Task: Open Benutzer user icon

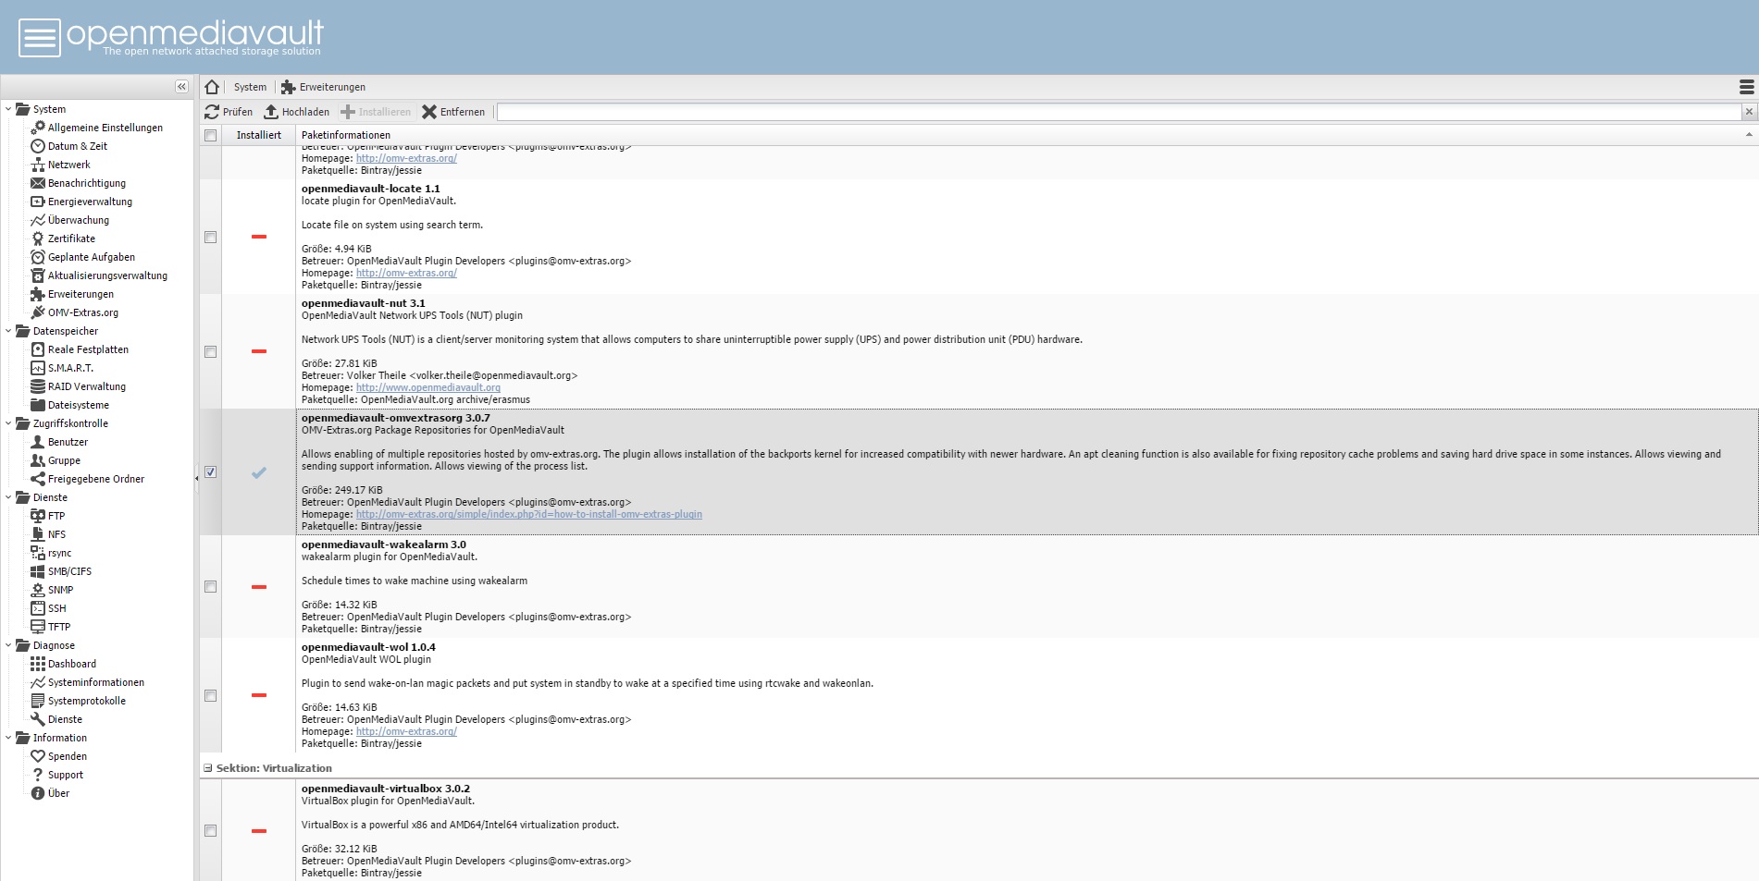Action: (38, 442)
